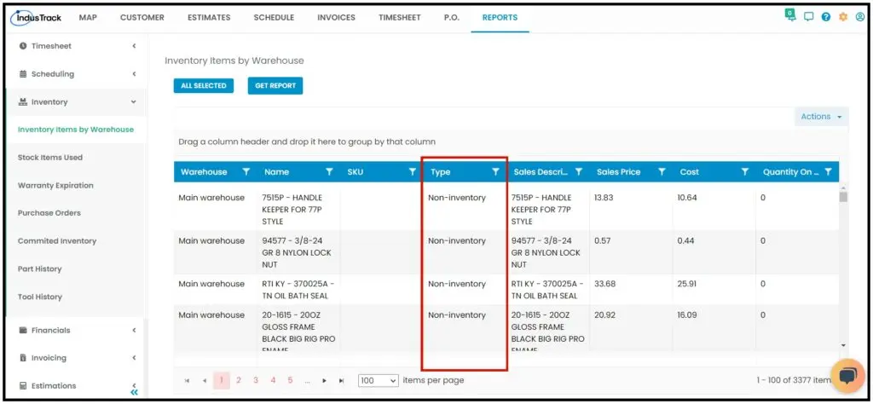873x404 pixels.
Task: Open the SCHEDULE tab
Action: (274, 17)
